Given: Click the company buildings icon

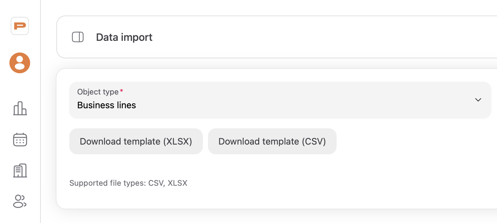Looking at the screenshot, I should point(19,170).
